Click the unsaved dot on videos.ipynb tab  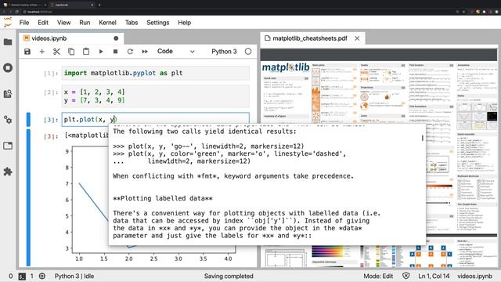tap(116, 38)
